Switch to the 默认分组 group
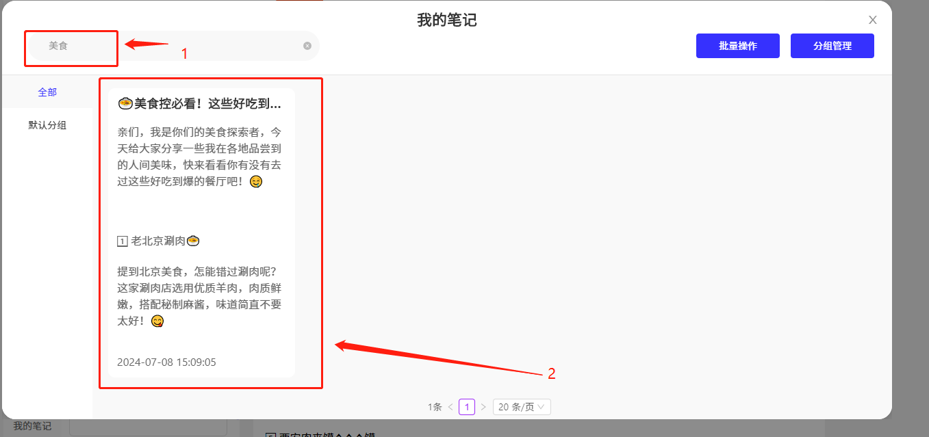 pos(47,125)
